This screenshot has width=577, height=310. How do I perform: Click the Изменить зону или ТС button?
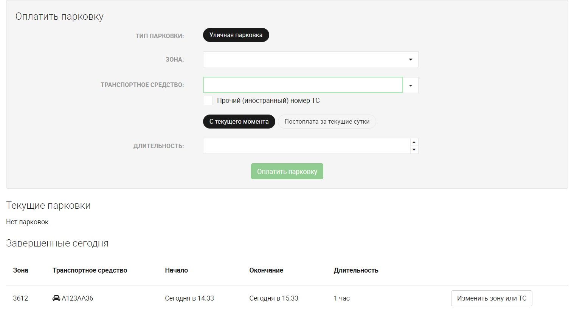click(x=492, y=298)
